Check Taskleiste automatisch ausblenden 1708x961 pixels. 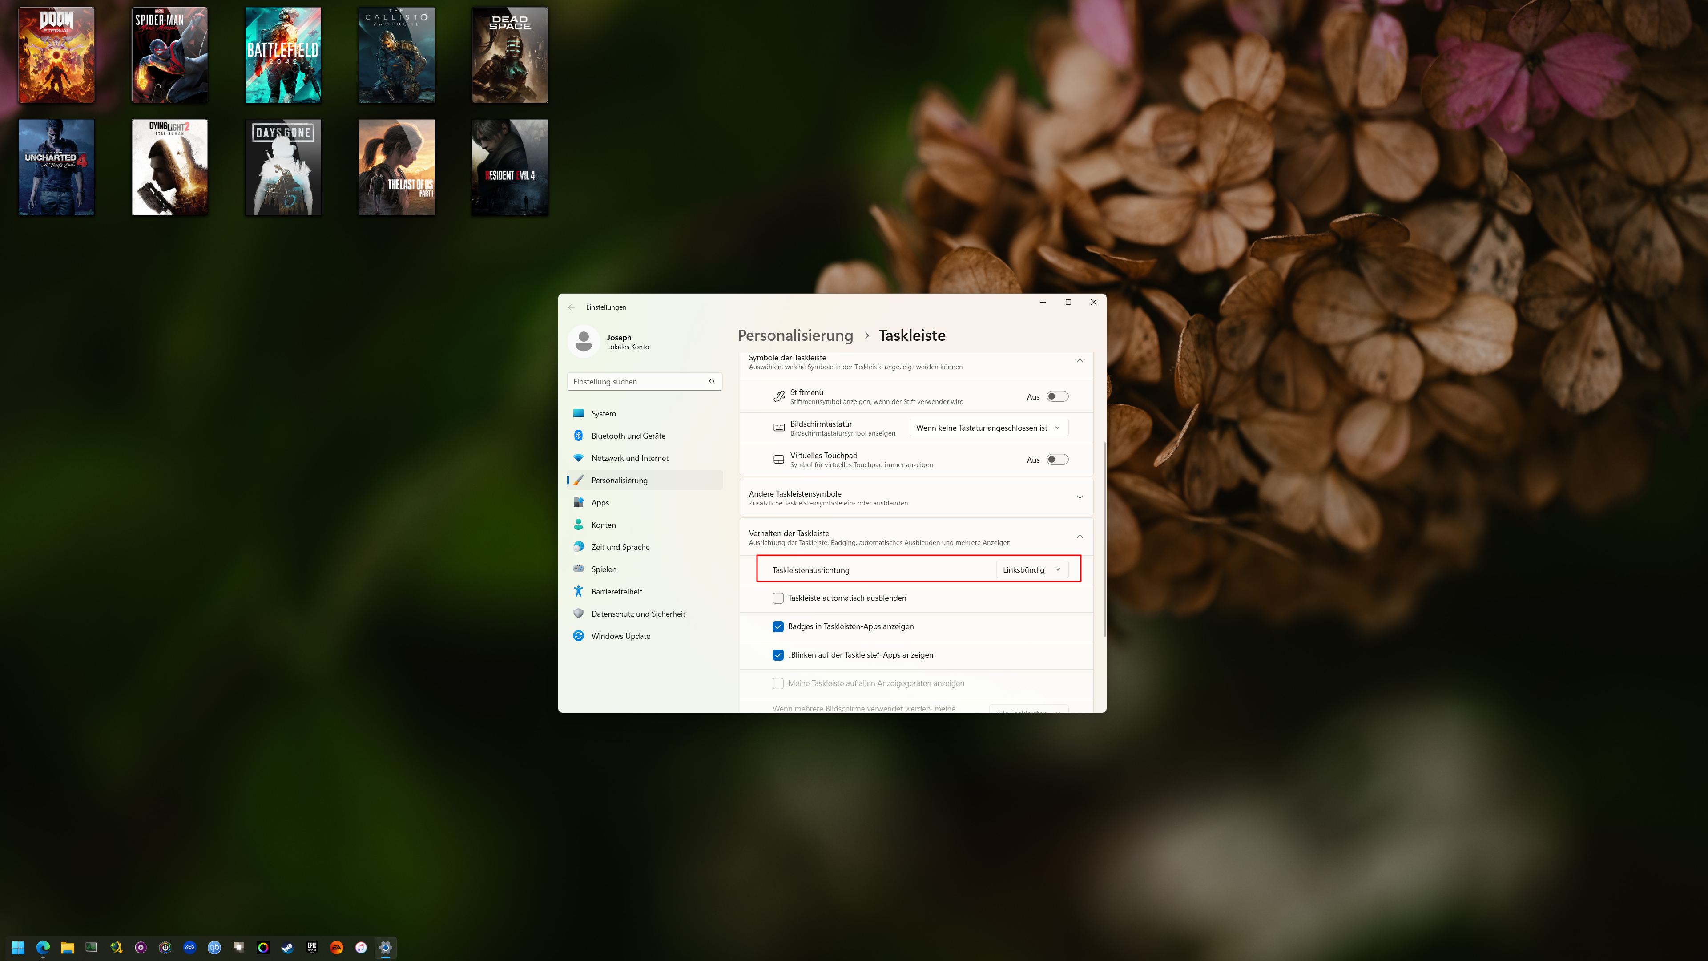pos(778,598)
